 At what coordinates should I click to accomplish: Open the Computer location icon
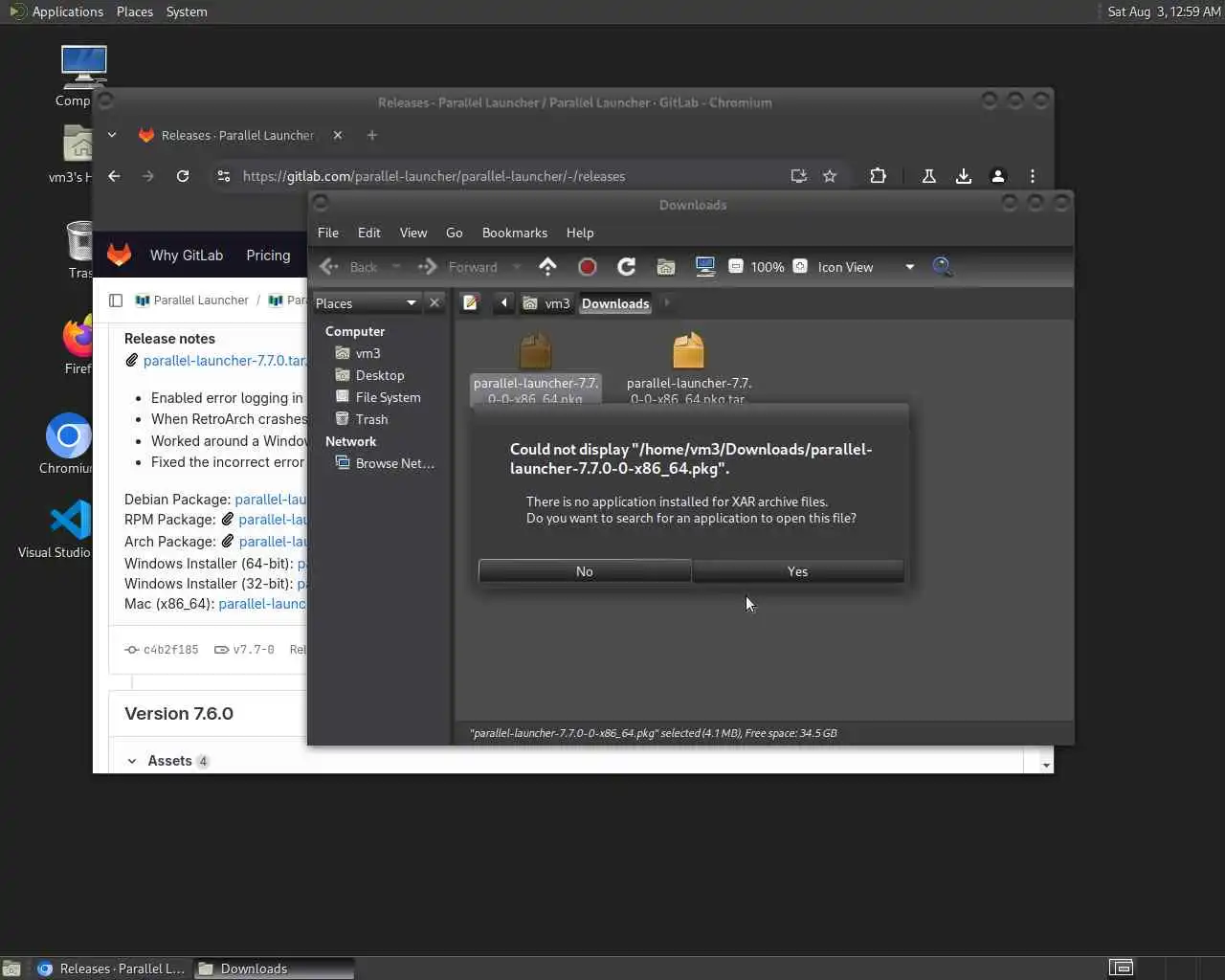[705, 267]
